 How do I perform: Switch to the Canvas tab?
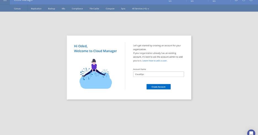17,9
